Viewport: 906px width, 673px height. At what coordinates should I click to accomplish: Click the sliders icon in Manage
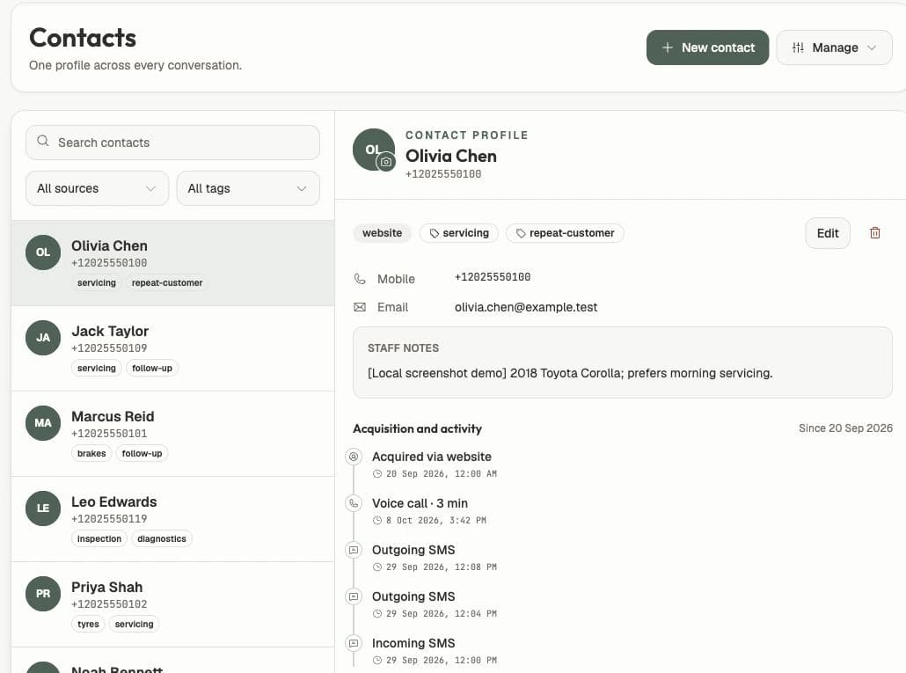pos(798,48)
